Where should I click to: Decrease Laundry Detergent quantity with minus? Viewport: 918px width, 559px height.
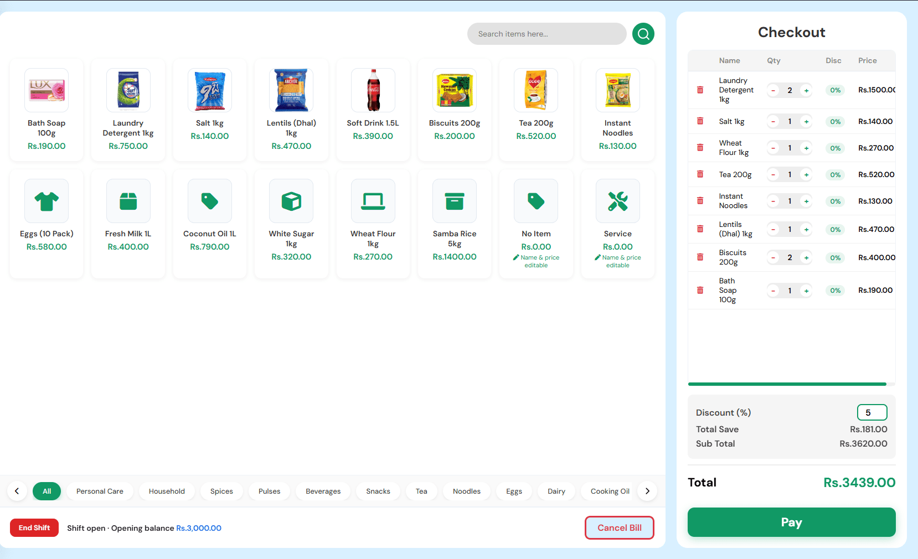[x=773, y=90]
